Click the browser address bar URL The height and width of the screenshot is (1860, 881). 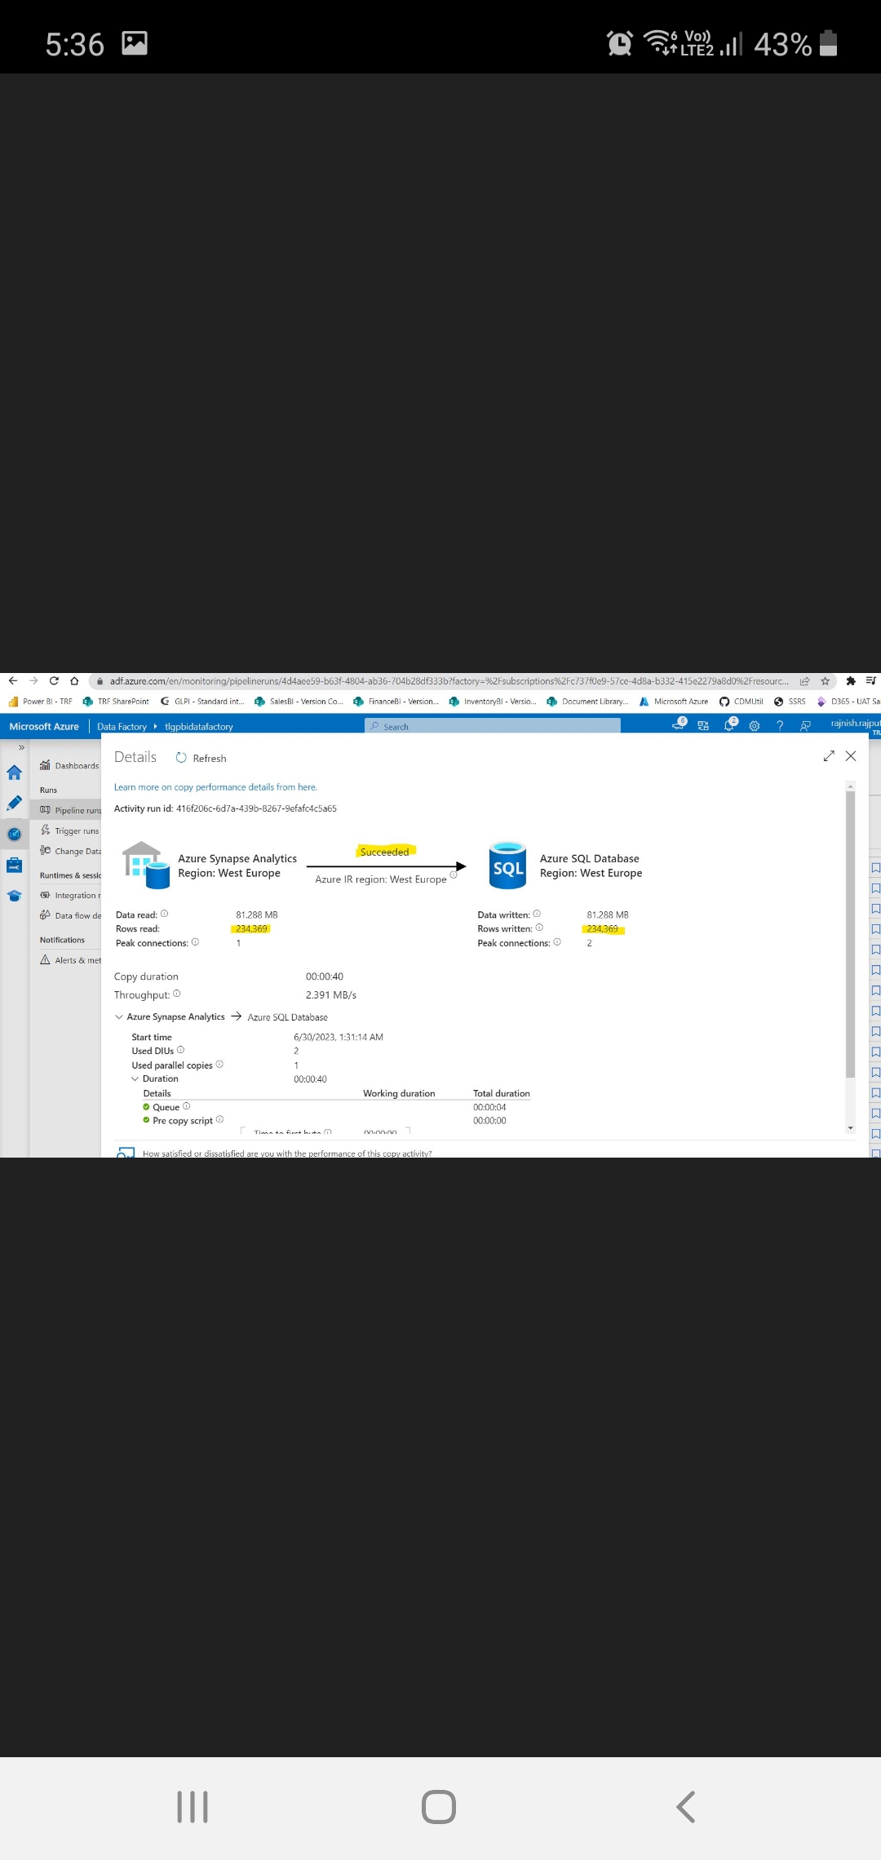point(449,681)
